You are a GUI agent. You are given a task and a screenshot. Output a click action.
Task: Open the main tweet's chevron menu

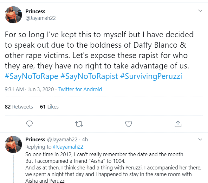coord(200,11)
